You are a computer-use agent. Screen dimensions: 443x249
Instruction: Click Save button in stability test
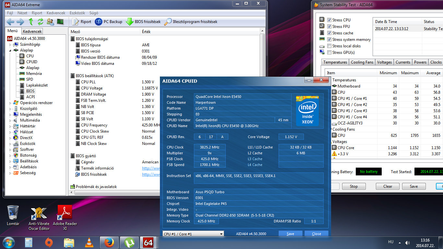(x=414, y=186)
